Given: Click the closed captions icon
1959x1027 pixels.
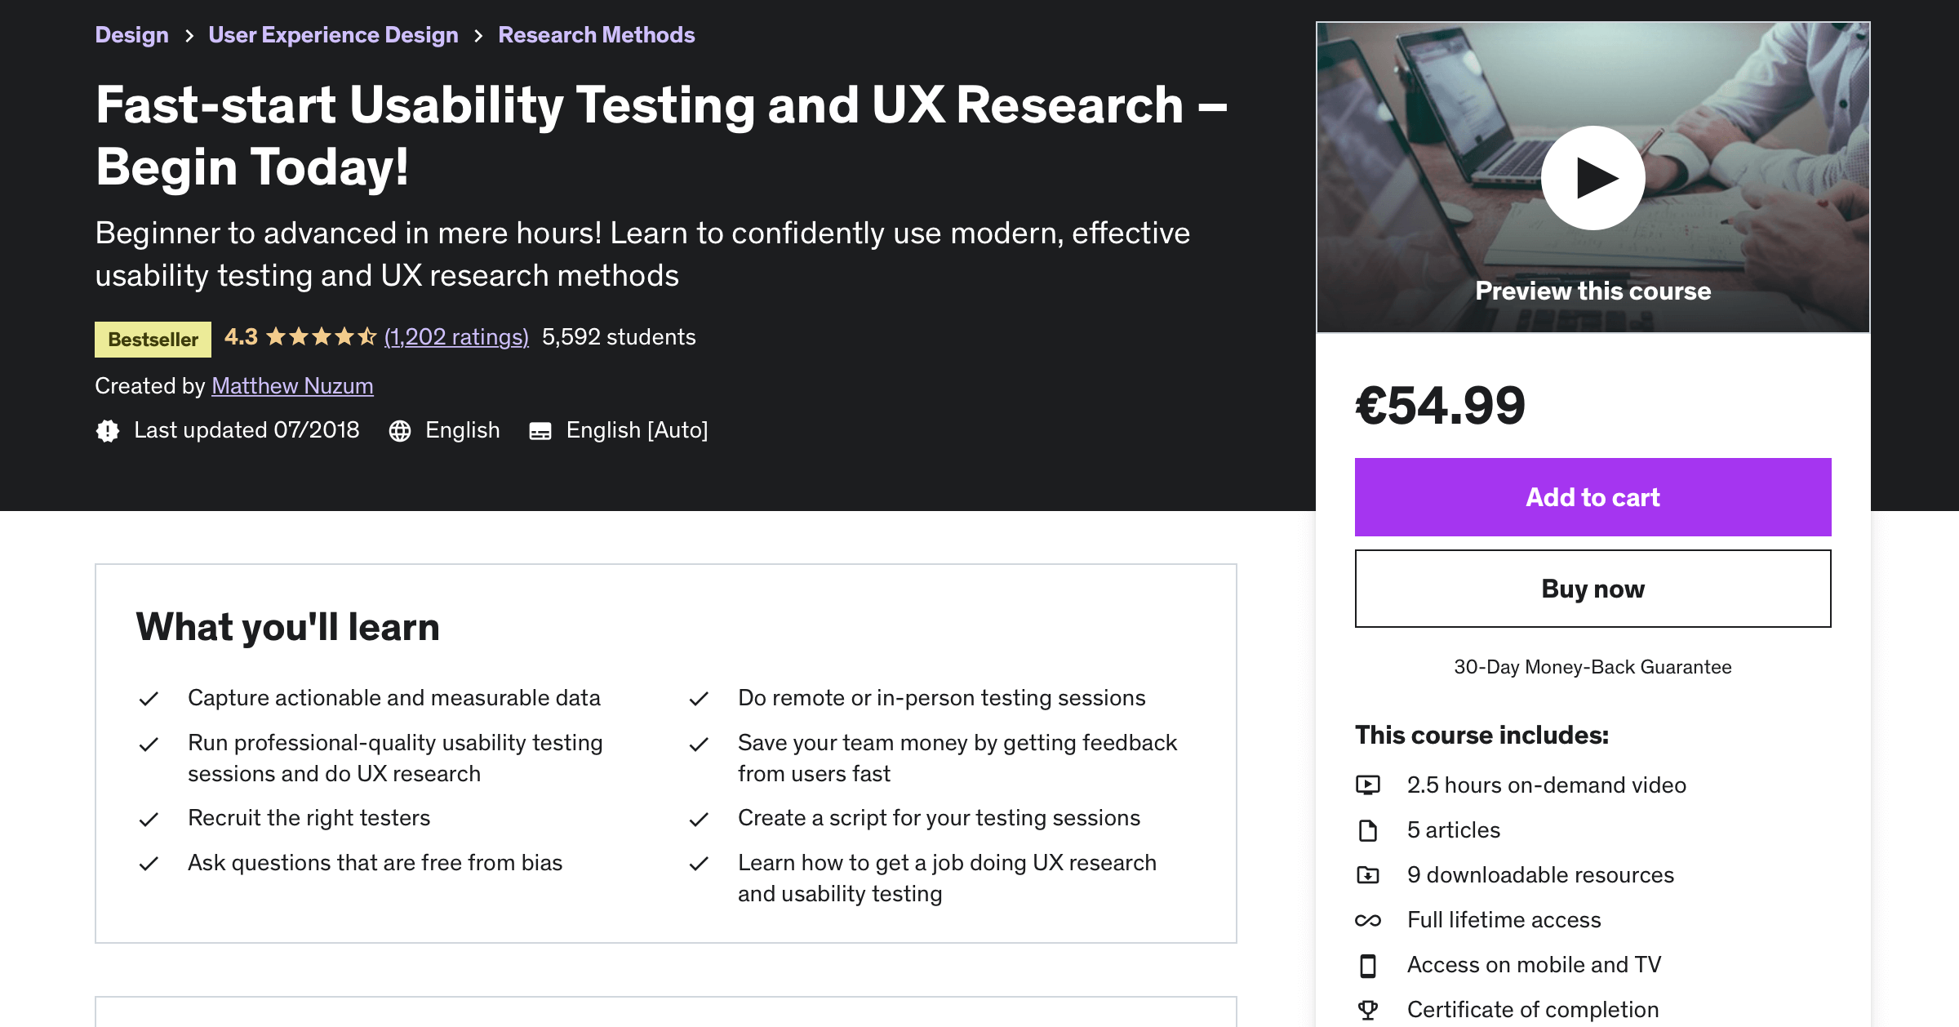Looking at the screenshot, I should (540, 431).
